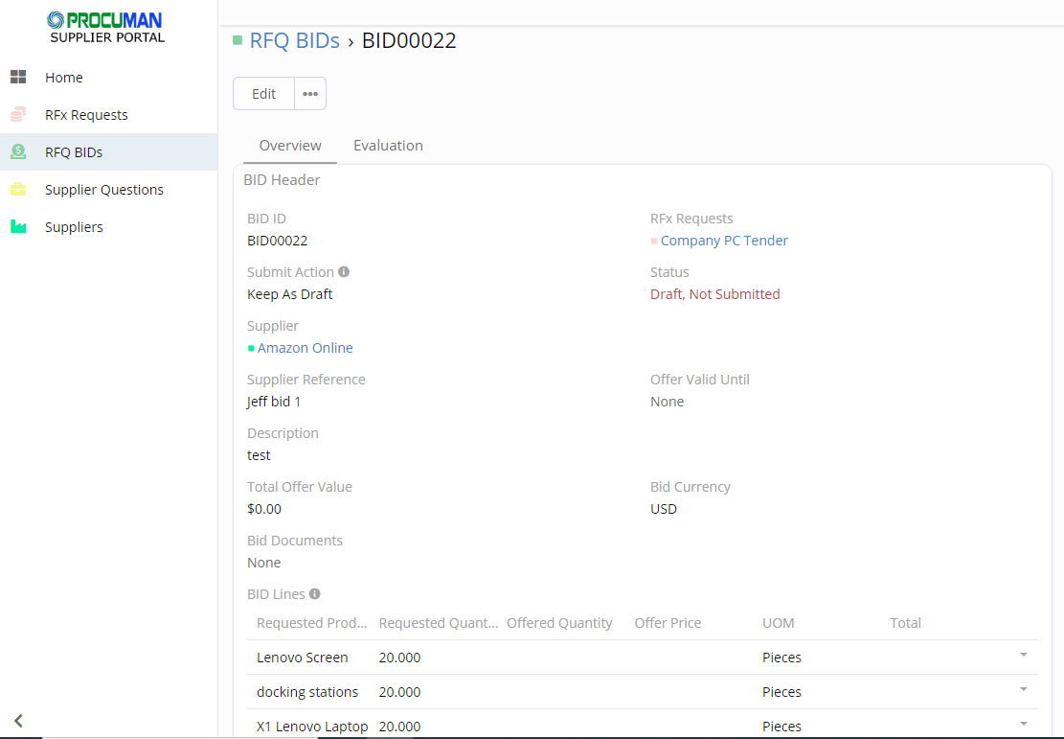1064x739 pixels.
Task: Click the info icon next to BID Lines
Action: (x=315, y=593)
